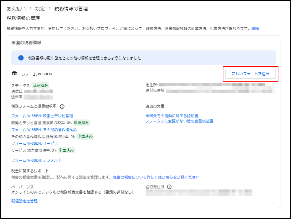This screenshot has width=291, height=219.
Task: Click 申請済み badge on サービス 源泉徴収税率 row
Action: click(x=66, y=150)
